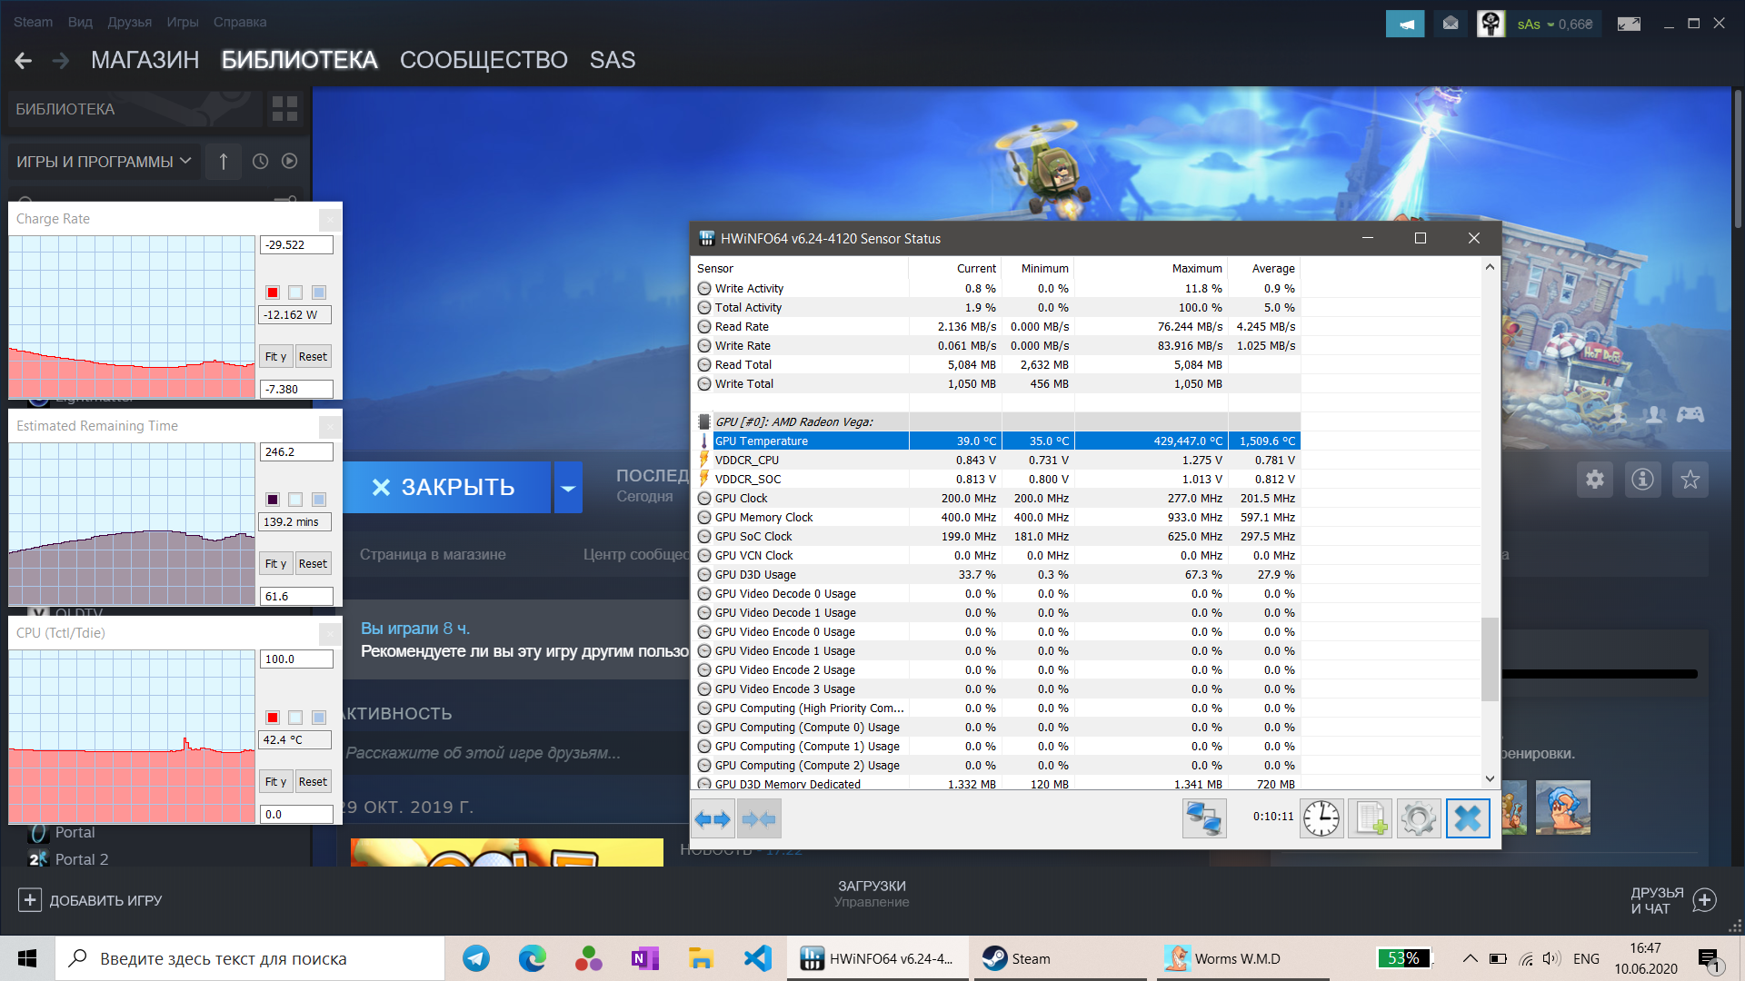Open the Steam announcements megaphone icon
This screenshot has height=981, width=1745.
pyautogui.click(x=1405, y=24)
